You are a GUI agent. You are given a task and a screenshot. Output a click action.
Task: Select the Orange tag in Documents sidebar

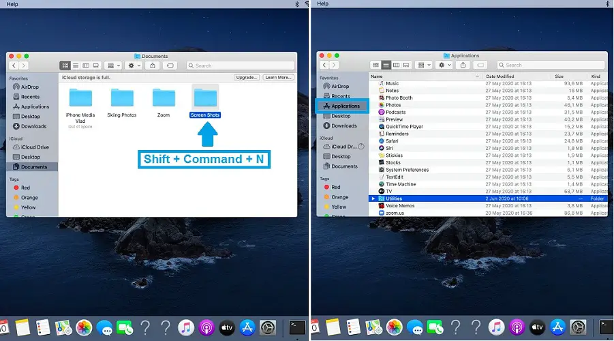29,198
